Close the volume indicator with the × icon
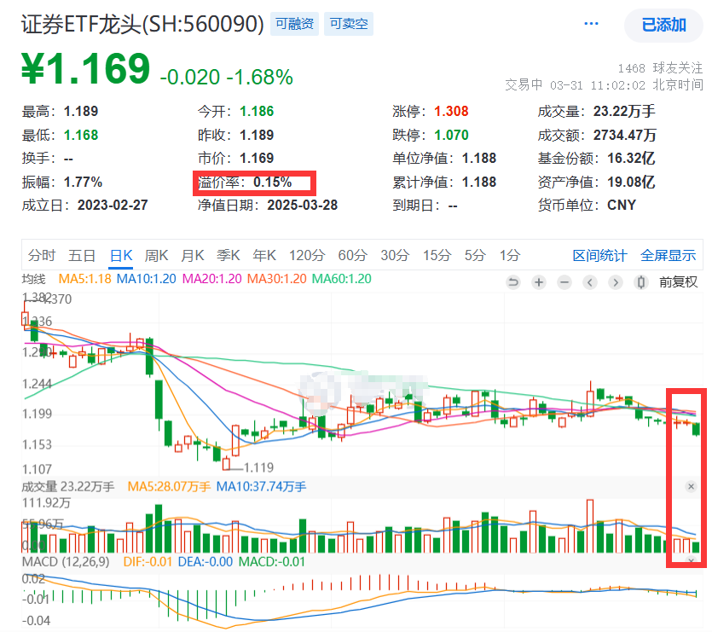This screenshot has height=632, width=712. tap(691, 486)
